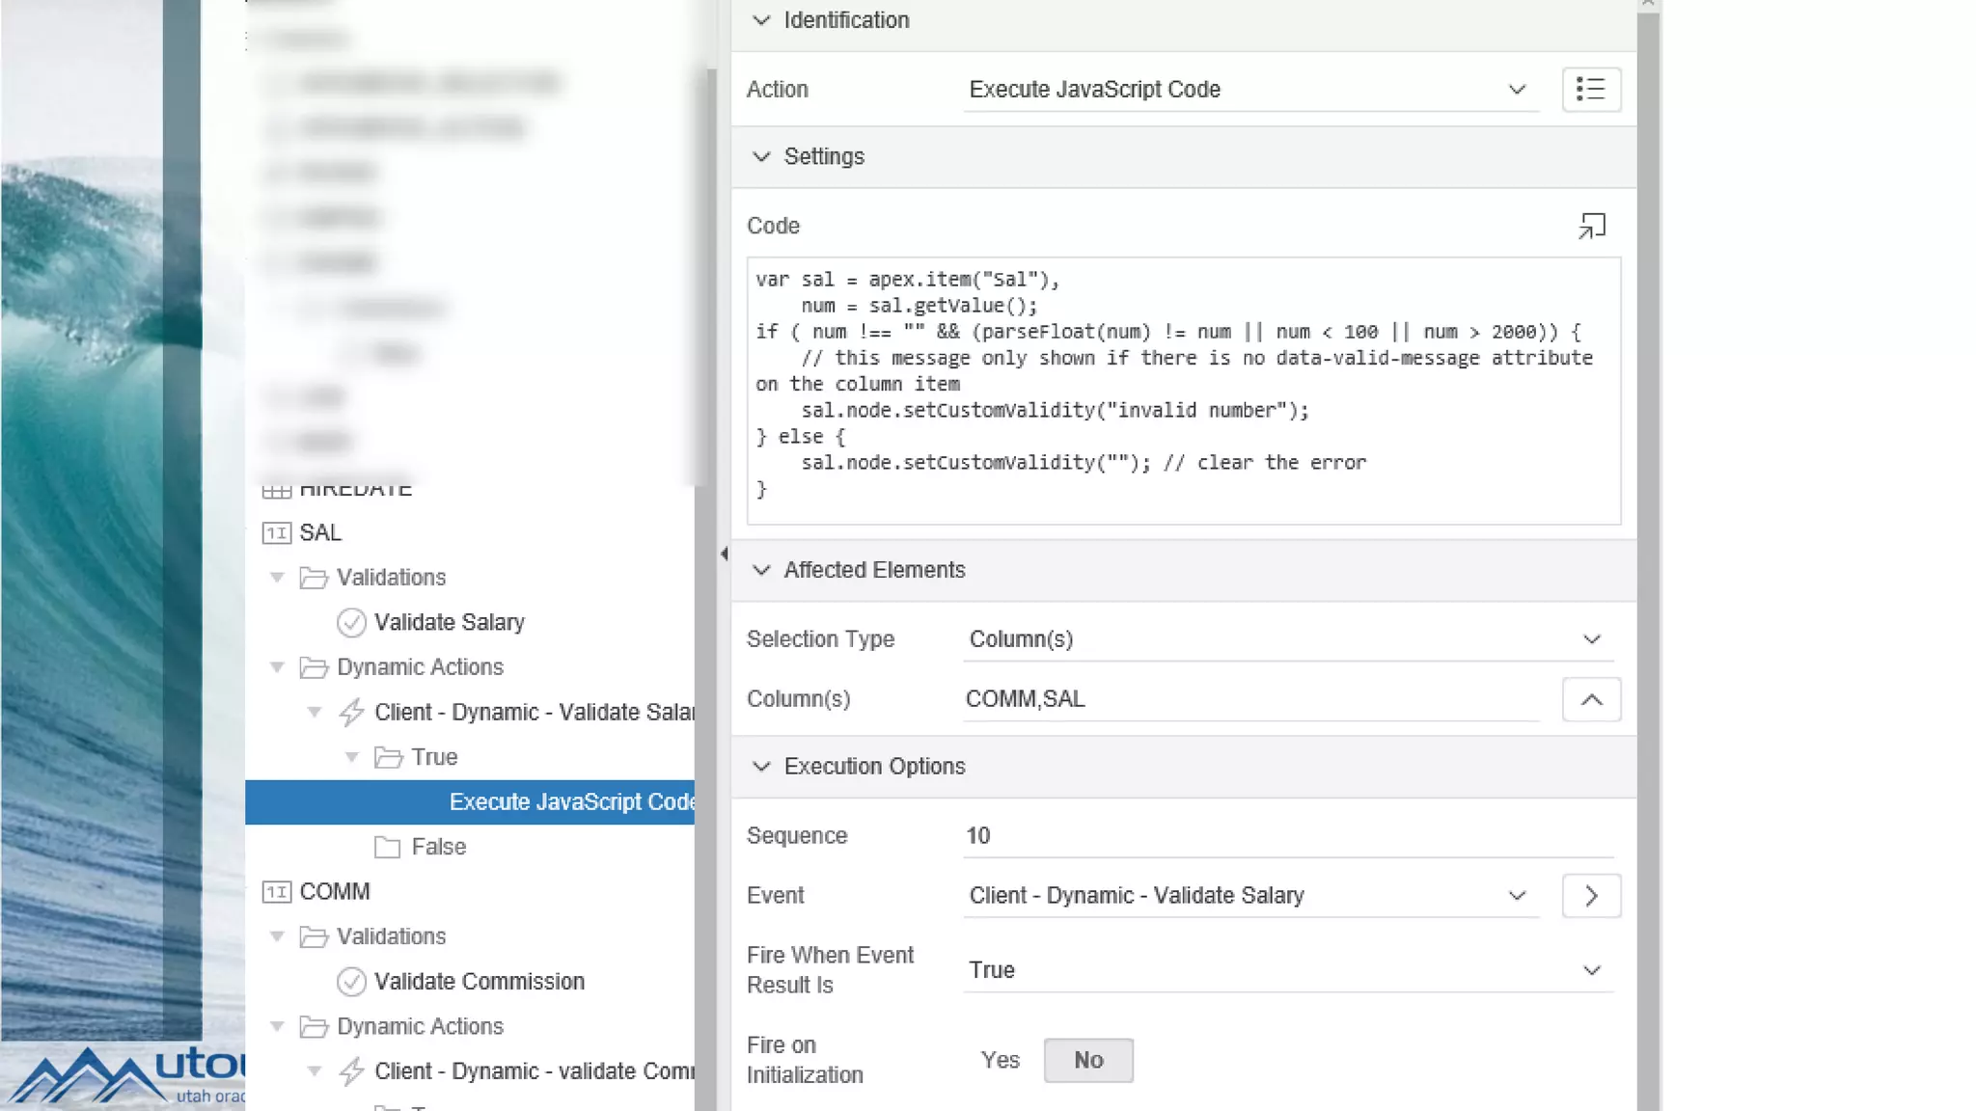
Task: Collapse the validate Commission dynamic action node
Action: 315,1071
